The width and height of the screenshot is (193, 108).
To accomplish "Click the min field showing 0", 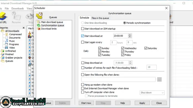I will click(x=129, y=42).
